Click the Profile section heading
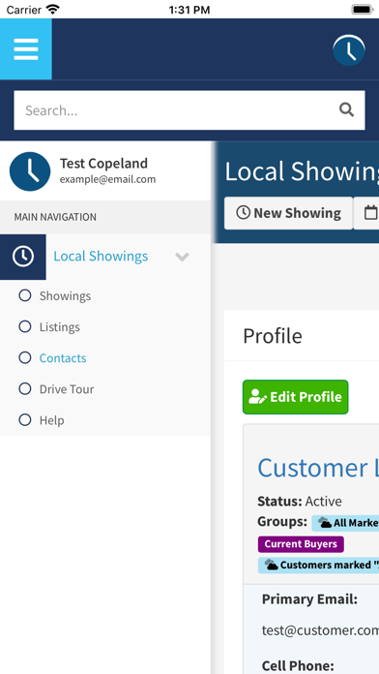Screen dimensions: 379x674 273,336
